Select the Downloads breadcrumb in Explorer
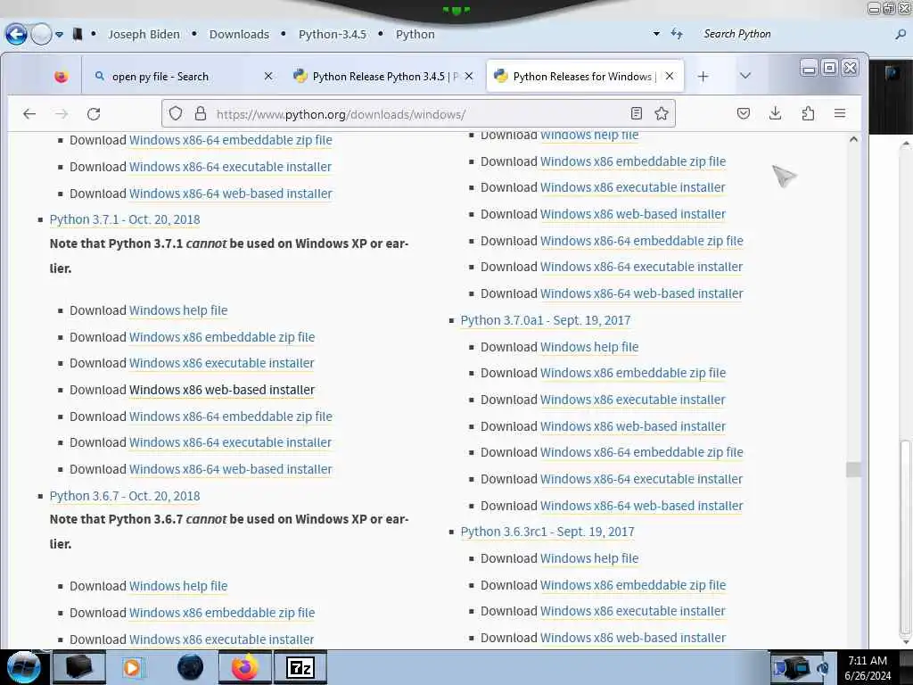Screen dimensions: 913x685 [x=239, y=35]
